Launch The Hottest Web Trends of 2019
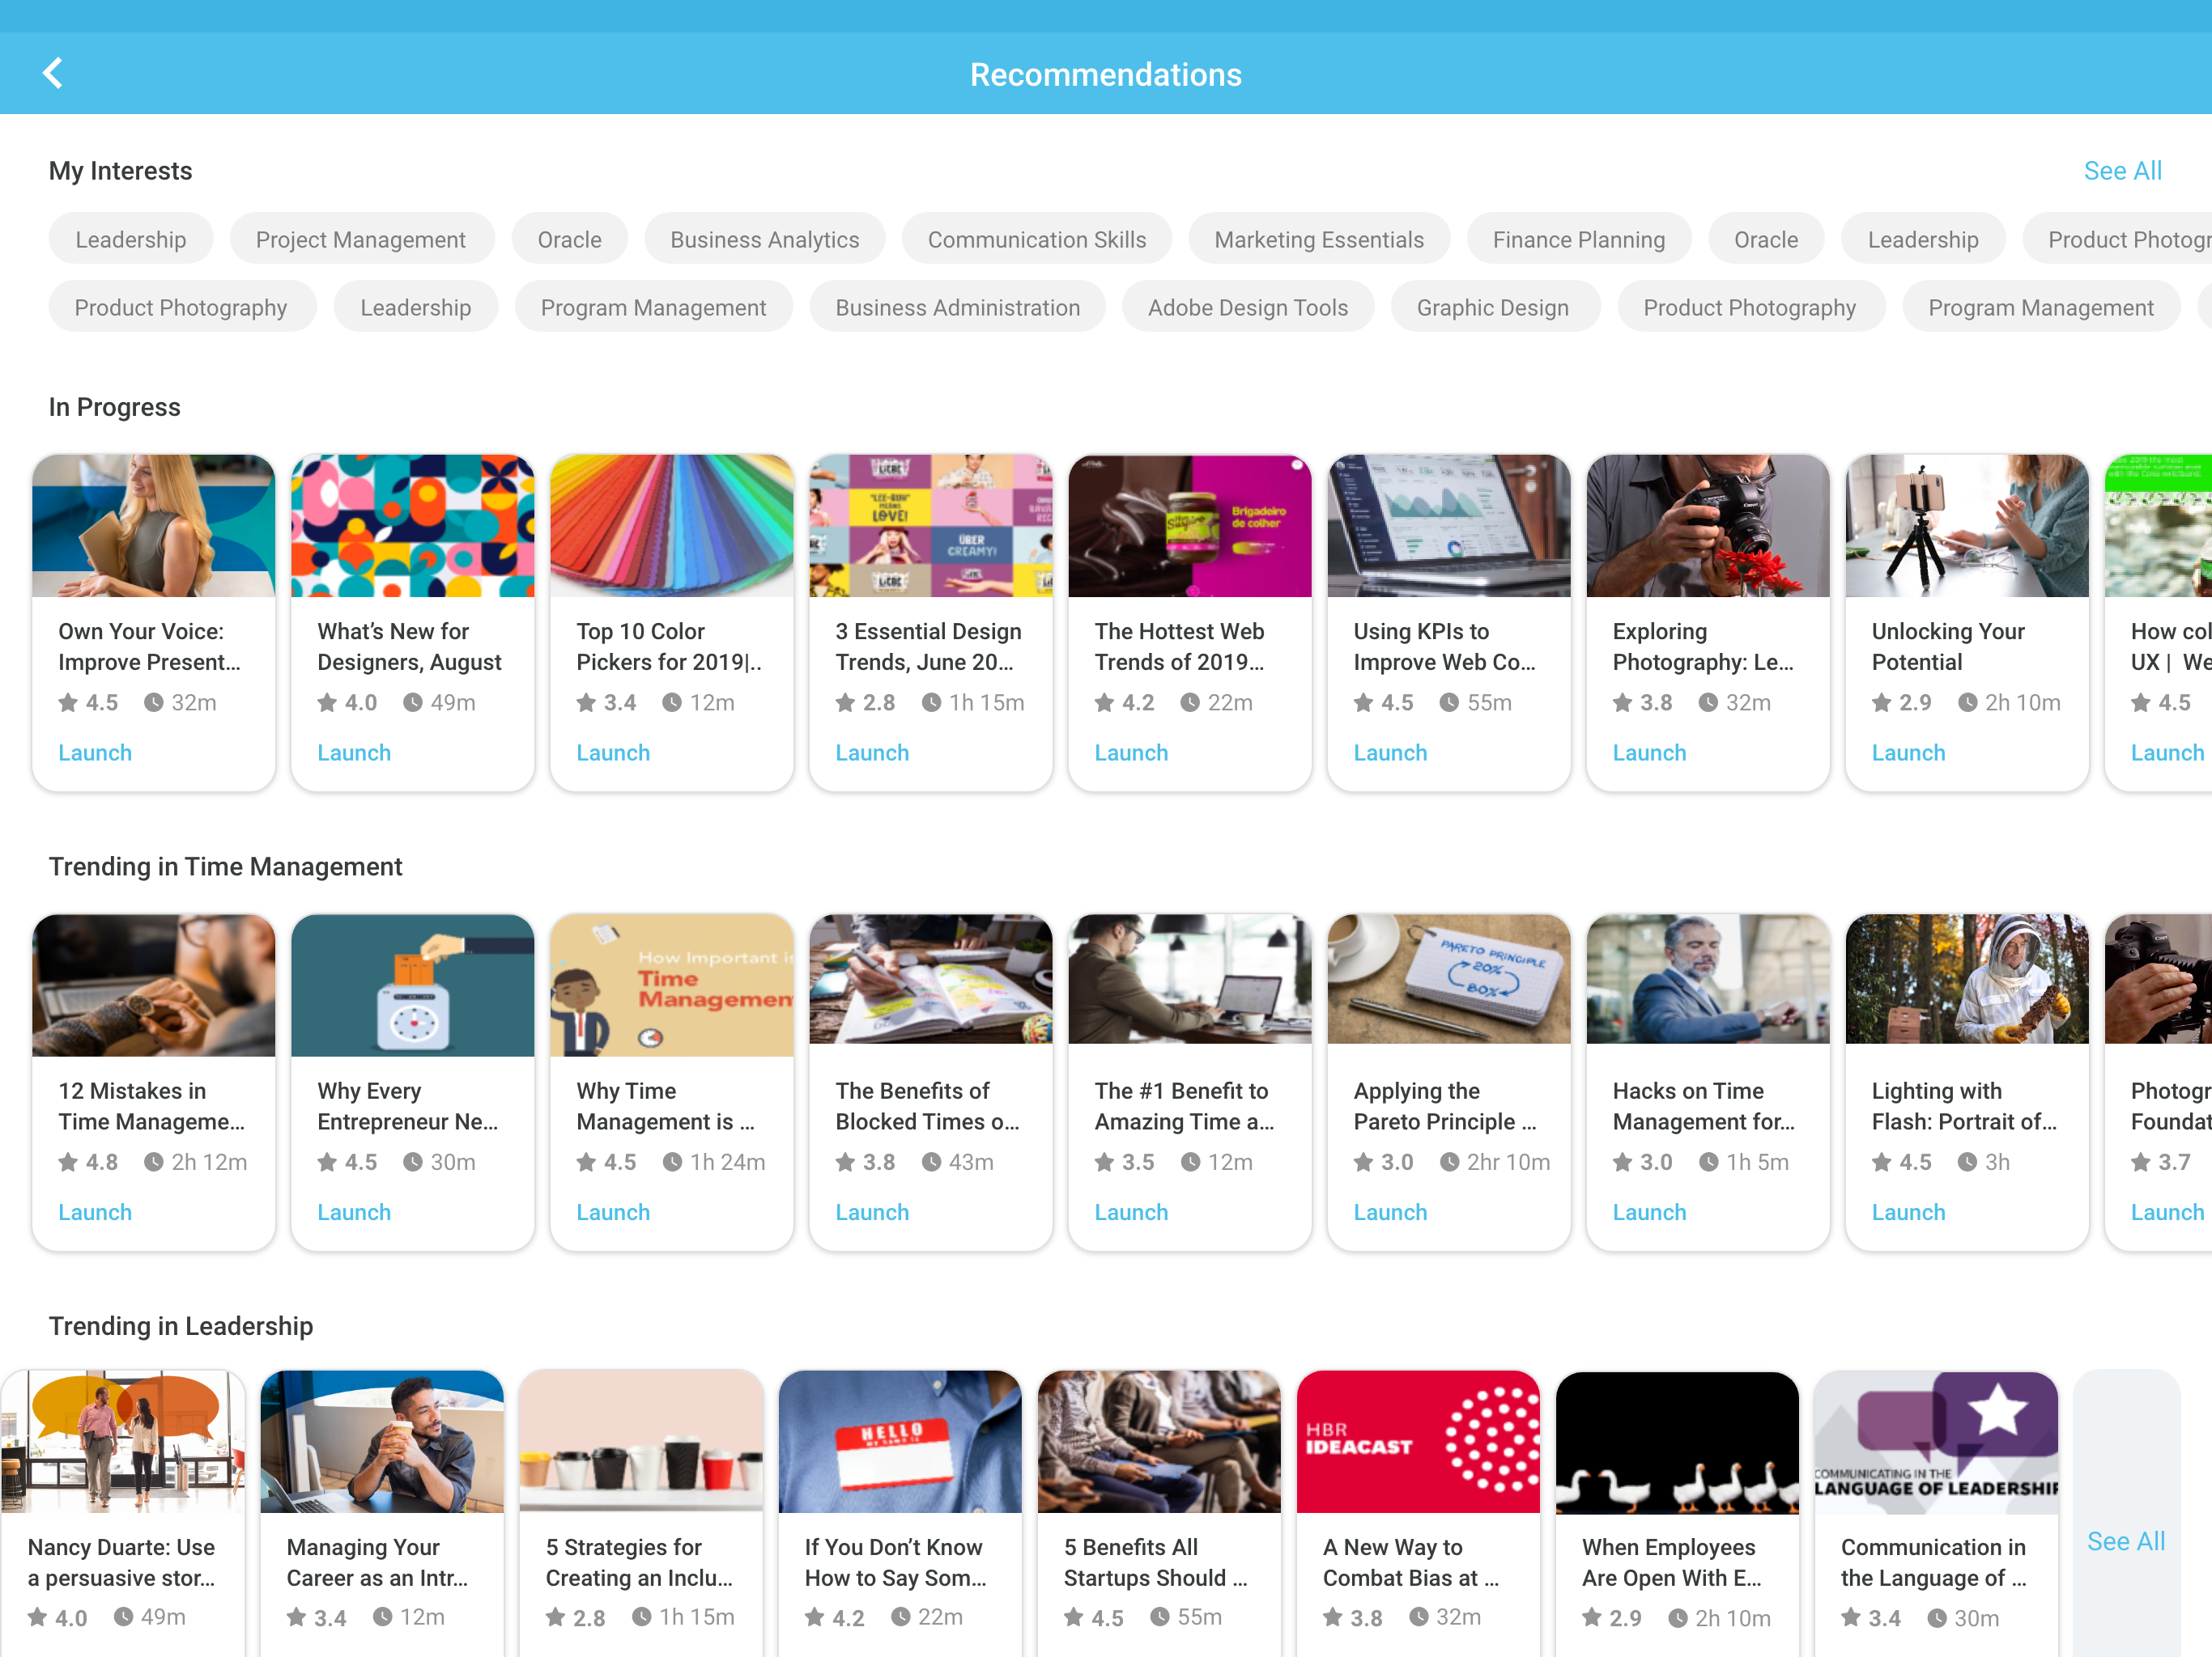This screenshot has width=2212, height=1657. [1130, 752]
